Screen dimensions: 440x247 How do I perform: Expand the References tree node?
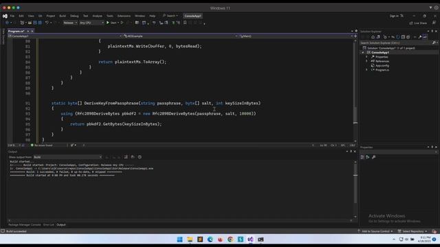(x=366, y=61)
